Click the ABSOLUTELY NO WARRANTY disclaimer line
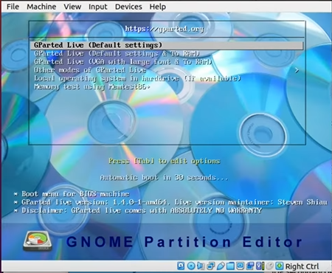The image size is (332, 273). [x=138, y=210]
